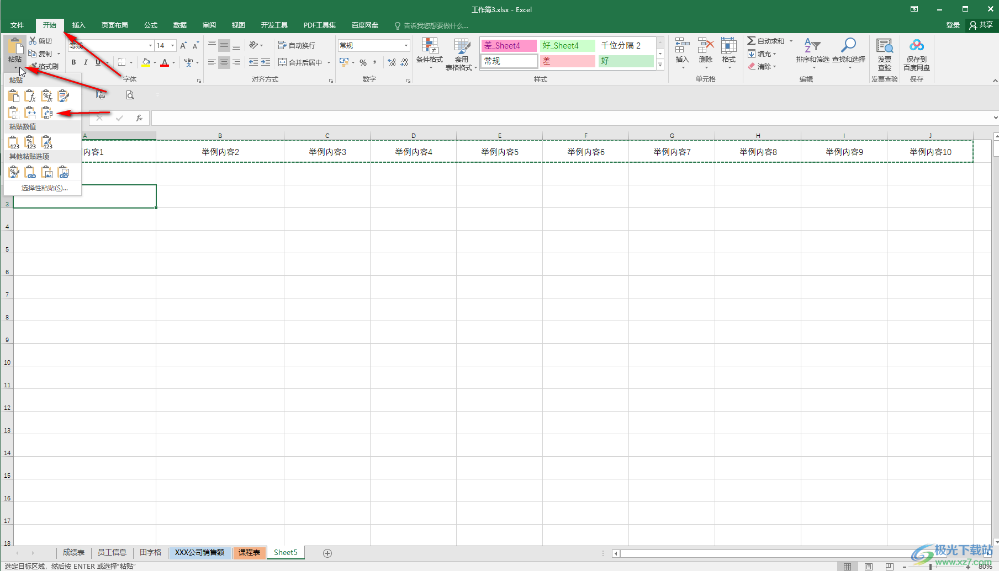The height and width of the screenshot is (571, 999).
Task: Decrease font size with the smaller A
Action: (x=195, y=45)
